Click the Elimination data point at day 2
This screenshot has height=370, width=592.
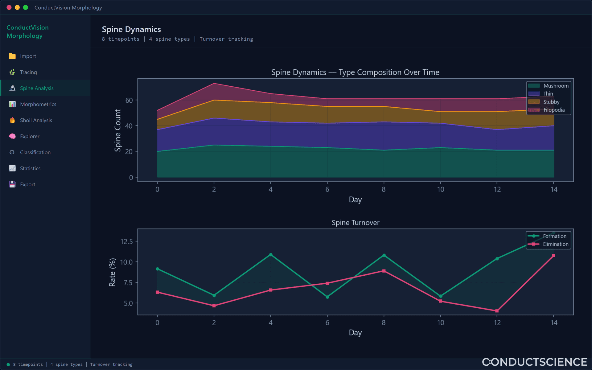click(x=214, y=306)
